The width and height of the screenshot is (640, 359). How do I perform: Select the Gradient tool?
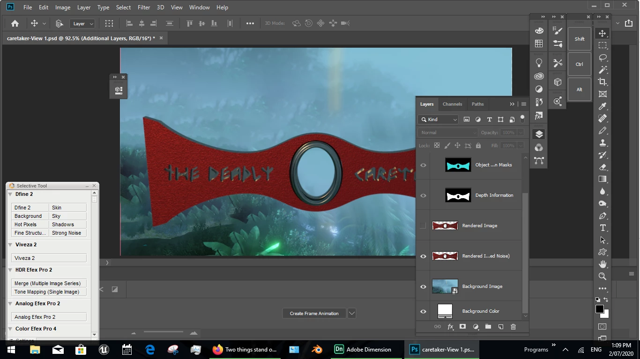pyautogui.click(x=603, y=179)
